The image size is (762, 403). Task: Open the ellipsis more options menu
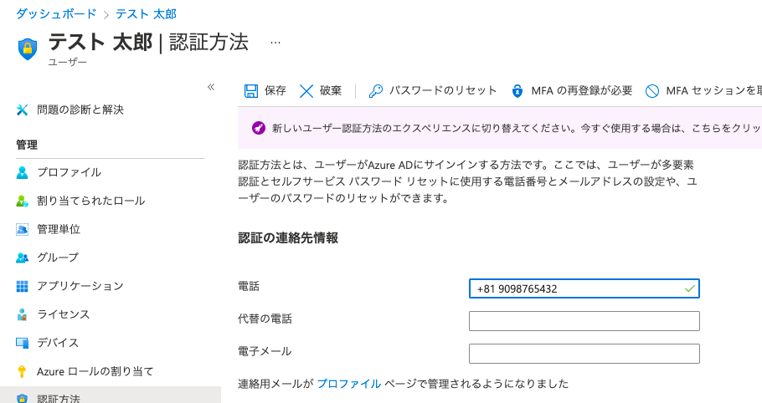[x=275, y=42]
